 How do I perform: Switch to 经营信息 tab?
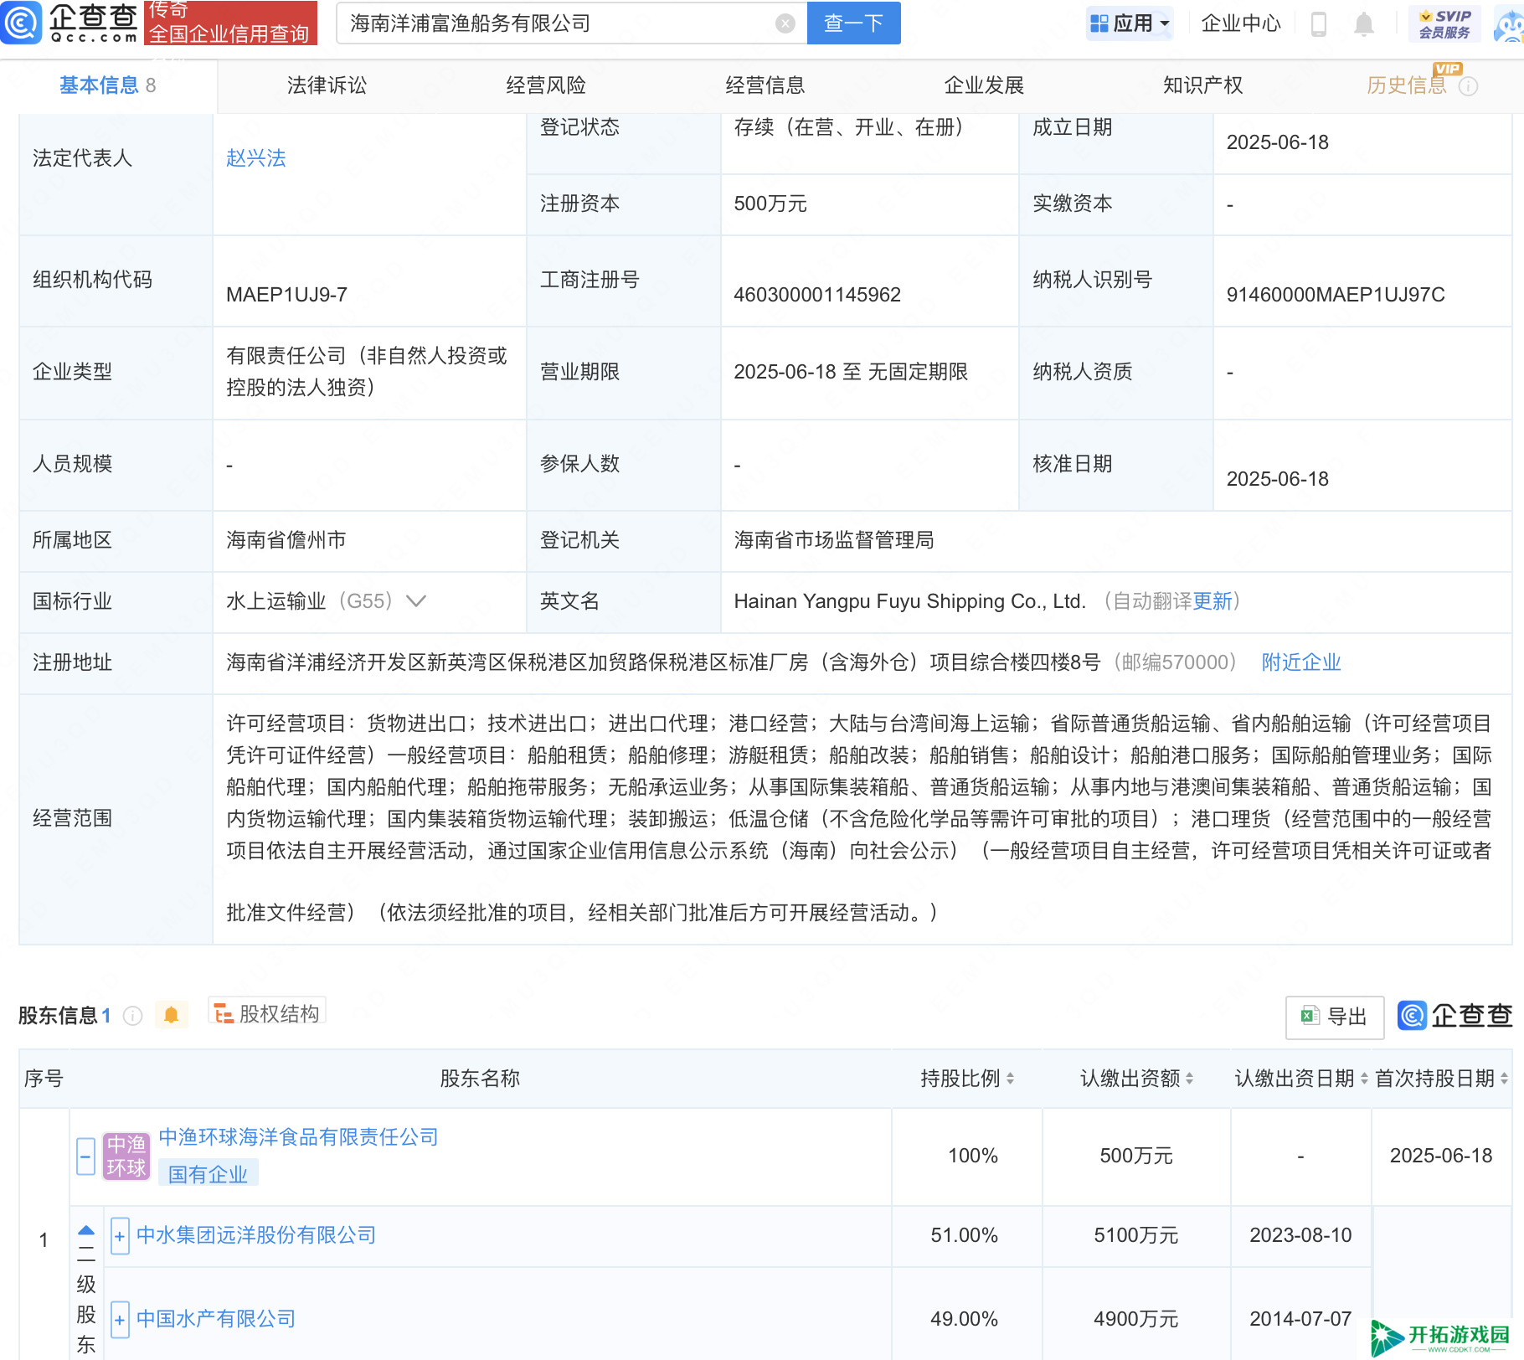(765, 85)
